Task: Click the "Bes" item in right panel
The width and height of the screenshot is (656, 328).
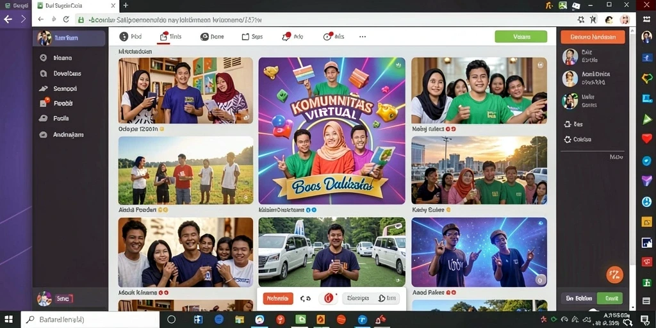Action: [573, 124]
